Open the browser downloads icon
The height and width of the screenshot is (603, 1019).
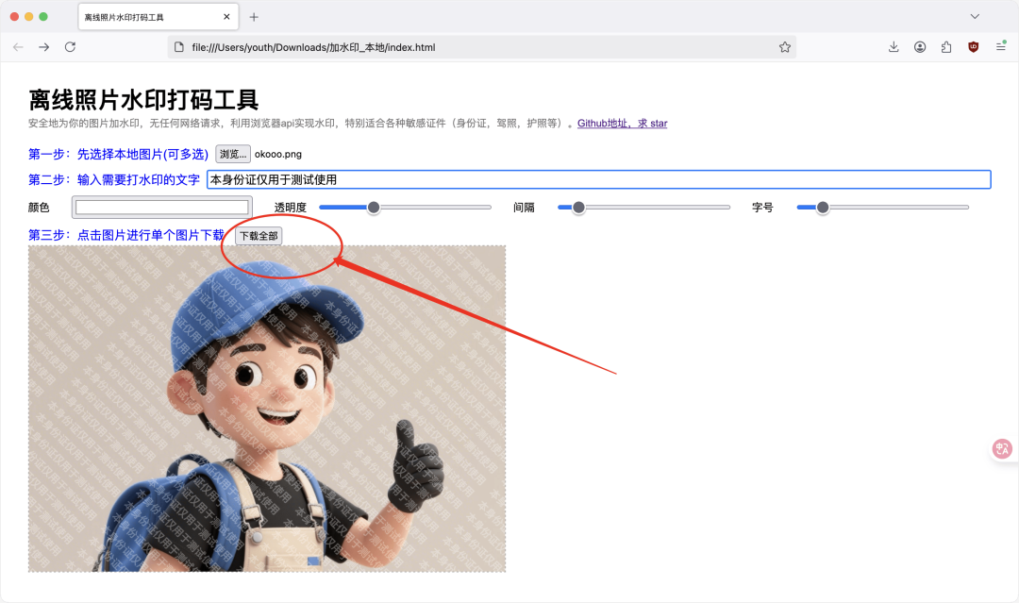tap(894, 45)
